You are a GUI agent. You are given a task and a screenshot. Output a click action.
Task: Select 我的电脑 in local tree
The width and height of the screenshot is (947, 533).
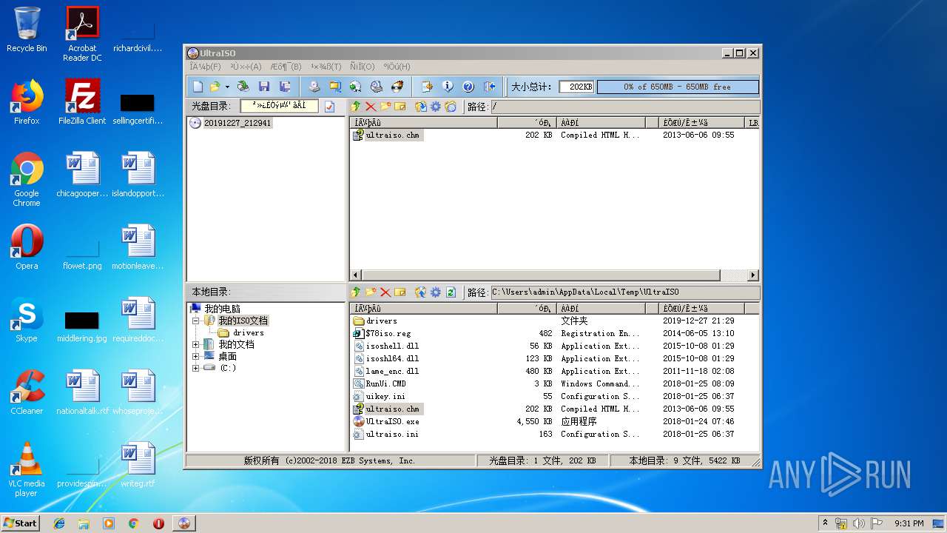click(x=222, y=309)
